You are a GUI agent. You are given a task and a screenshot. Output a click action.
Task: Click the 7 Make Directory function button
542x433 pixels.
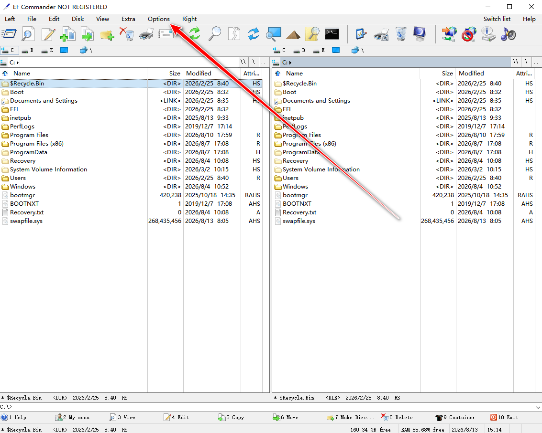tap(351, 417)
